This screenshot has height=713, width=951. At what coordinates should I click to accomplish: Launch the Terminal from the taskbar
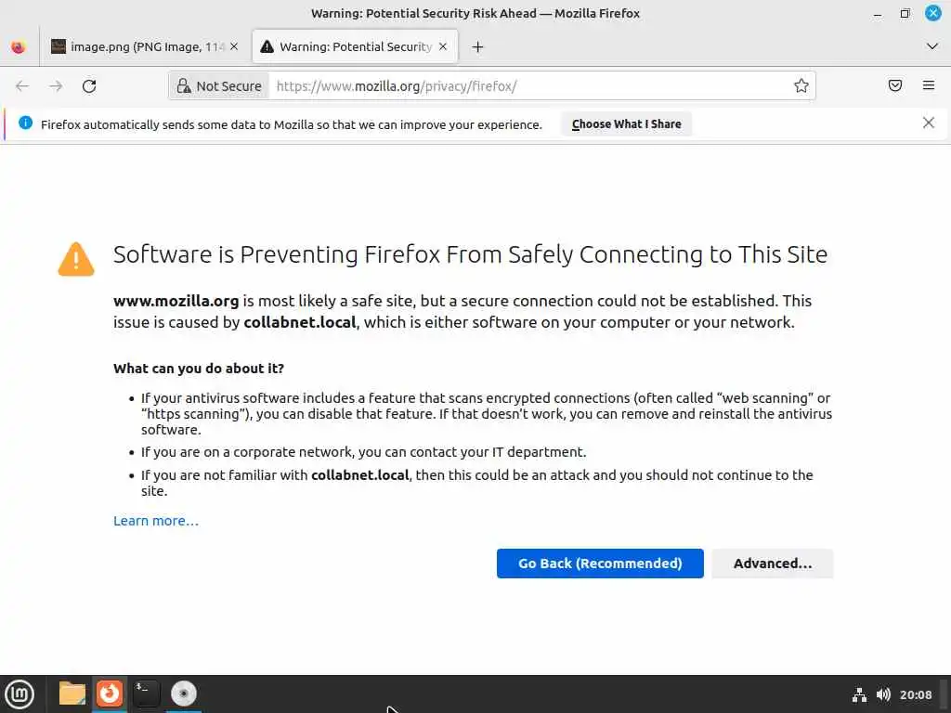click(146, 694)
